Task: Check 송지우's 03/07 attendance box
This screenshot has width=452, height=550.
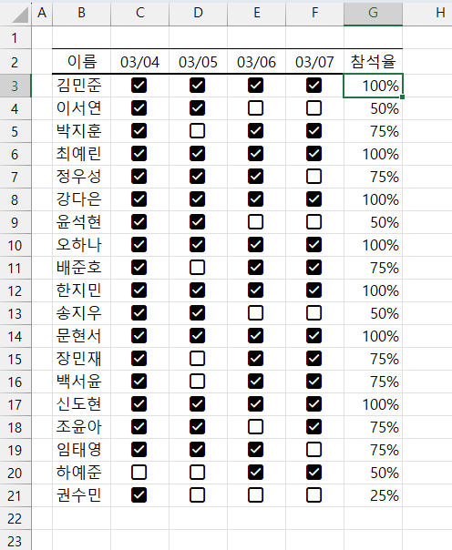Action: 313,313
